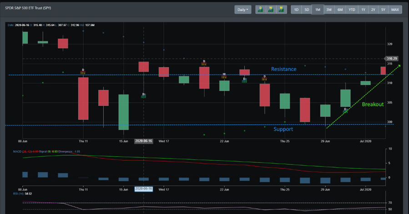The image size is (409, 214).
Task: Open the Daily interval dropdown
Action: click(243, 10)
